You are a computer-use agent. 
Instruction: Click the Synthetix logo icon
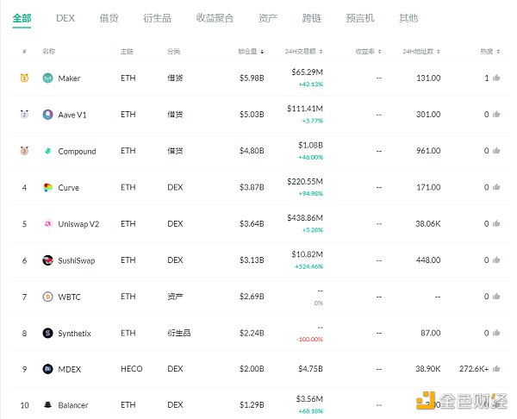tap(47, 333)
